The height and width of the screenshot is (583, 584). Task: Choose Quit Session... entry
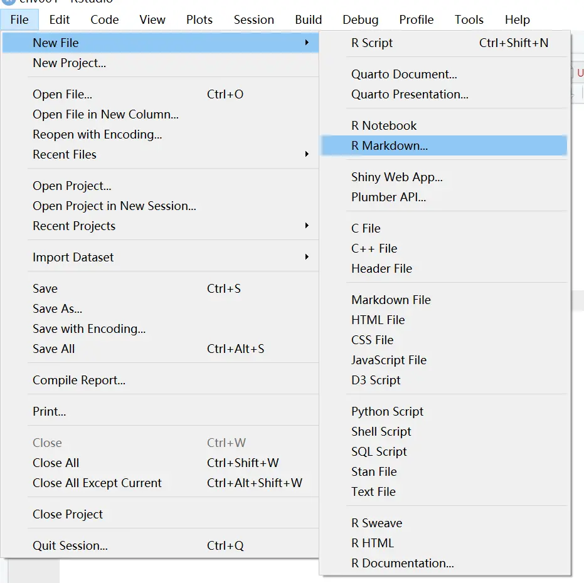(161, 545)
